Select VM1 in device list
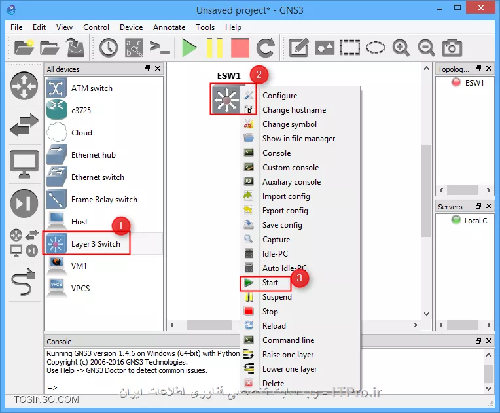Screen dimensions: 500x413 coord(104,266)
